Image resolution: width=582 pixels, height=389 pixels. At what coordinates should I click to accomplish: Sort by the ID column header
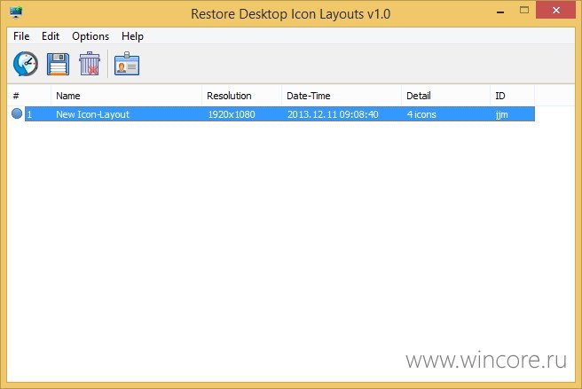coord(513,96)
